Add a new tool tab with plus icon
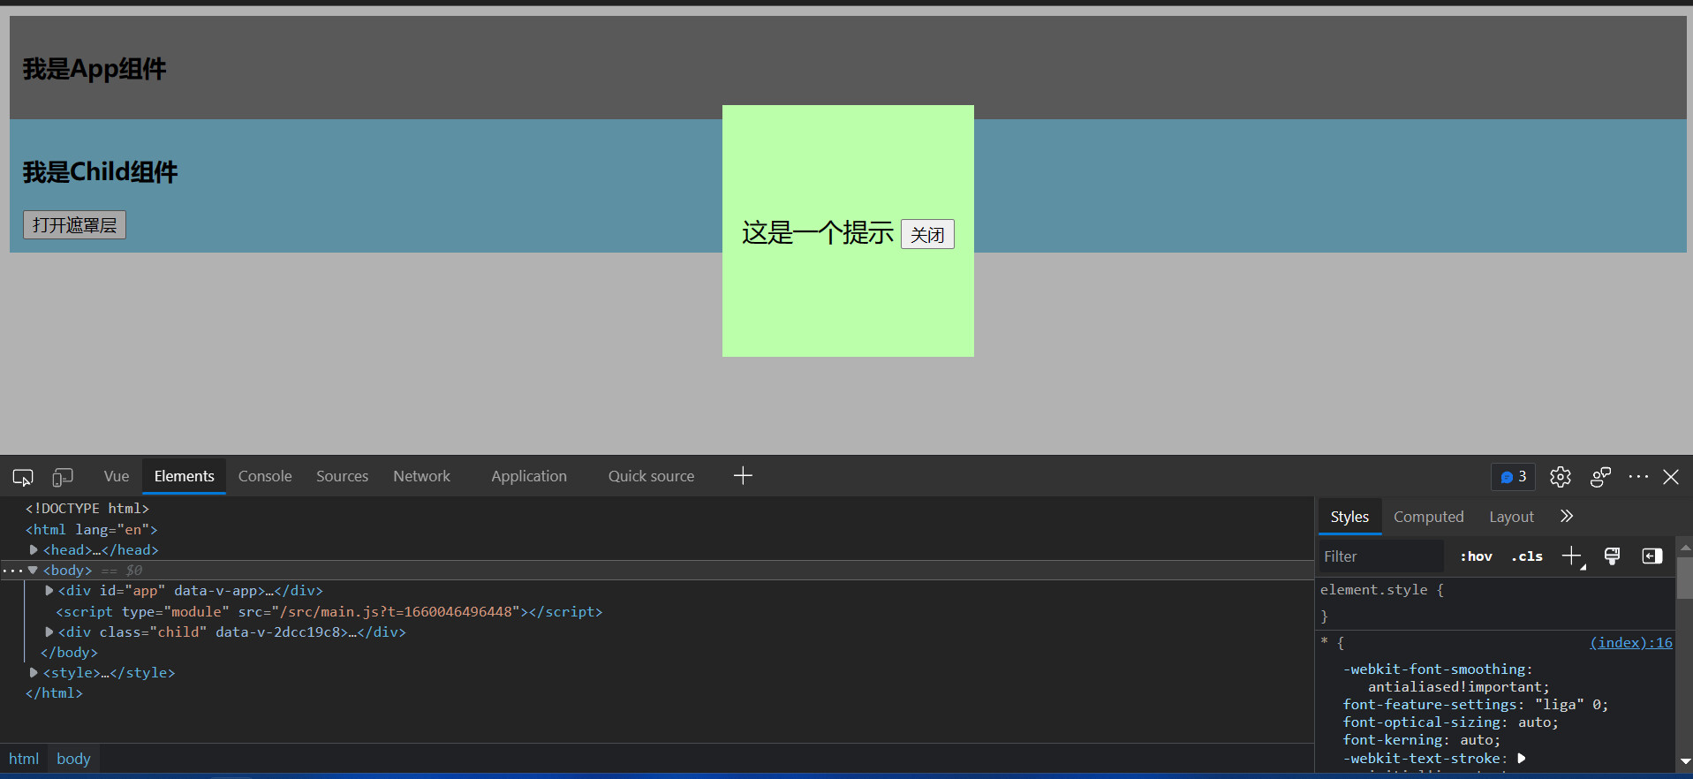The image size is (1693, 779). pos(743,476)
